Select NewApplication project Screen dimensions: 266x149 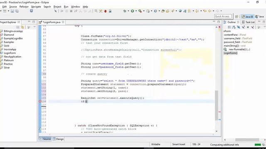[12, 57]
